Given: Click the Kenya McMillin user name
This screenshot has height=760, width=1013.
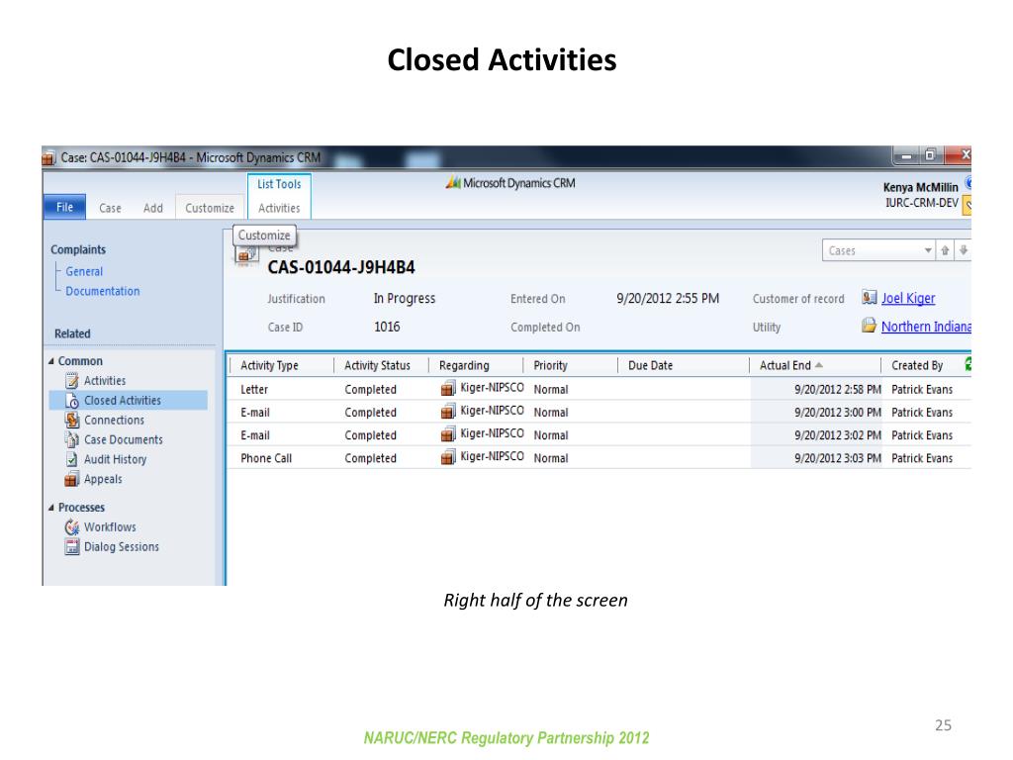Looking at the screenshot, I should click(x=921, y=187).
